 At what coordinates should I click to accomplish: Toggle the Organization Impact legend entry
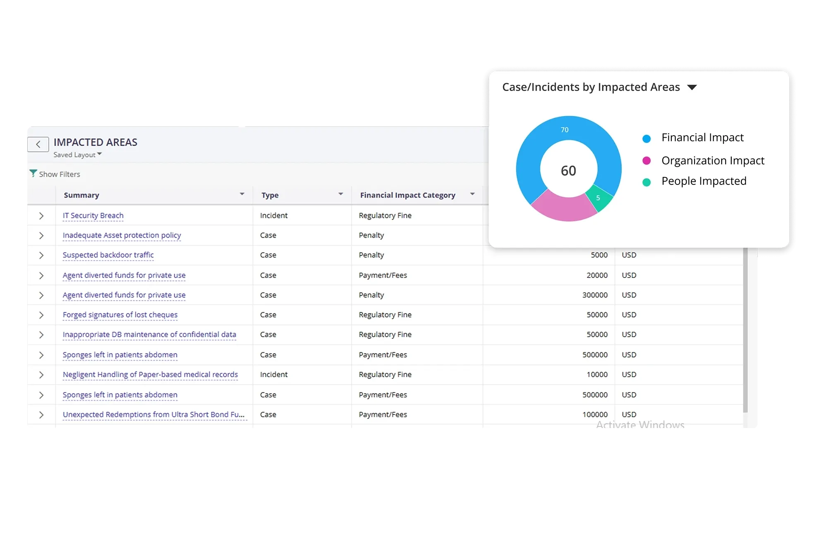coord(712,160)
